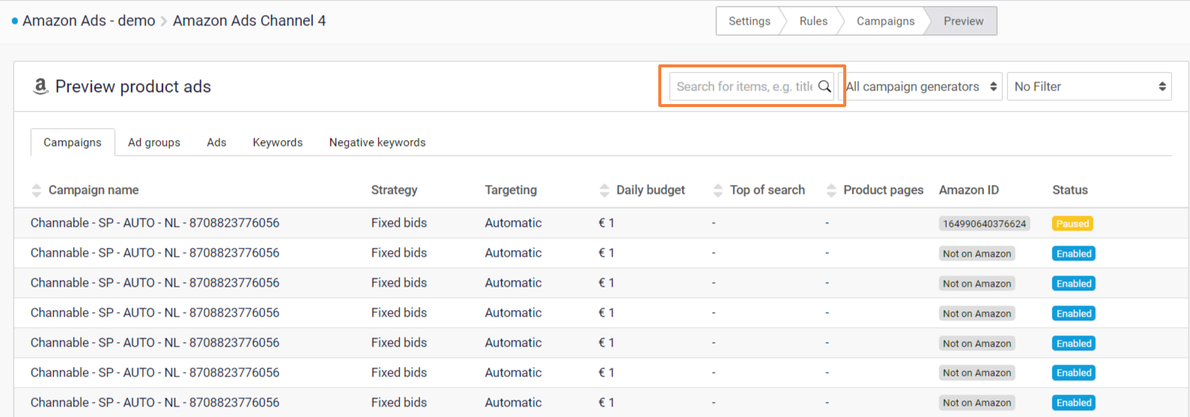Click the Preview product ads heading
The height and width of the screenshot is (417, 1190).
pyautogui.click(x=133, y=87)
